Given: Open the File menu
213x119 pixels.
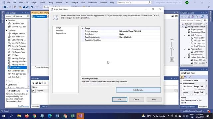Looking at the screenshot, I should click(8, 2).
